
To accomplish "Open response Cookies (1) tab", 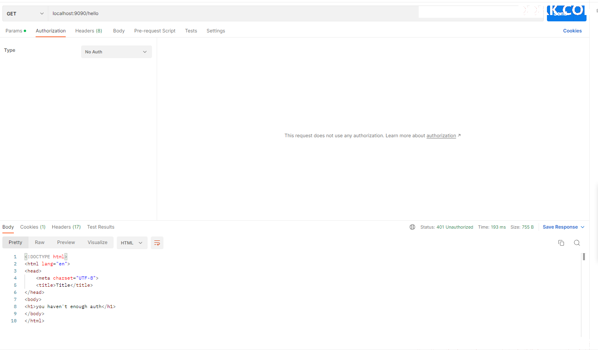I will point(33,227).
